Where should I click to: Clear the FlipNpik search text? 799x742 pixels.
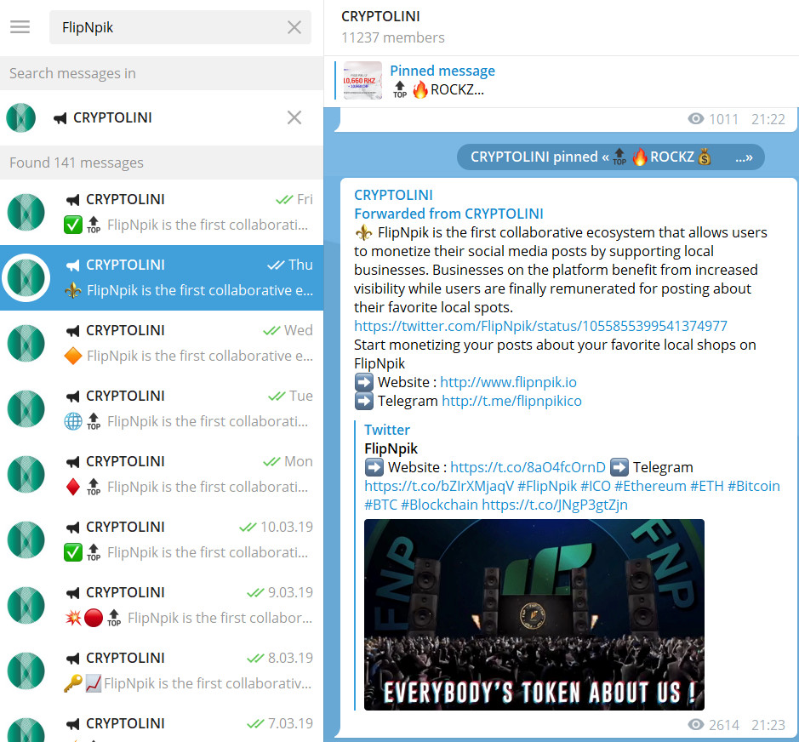click(x=294, y=27)
